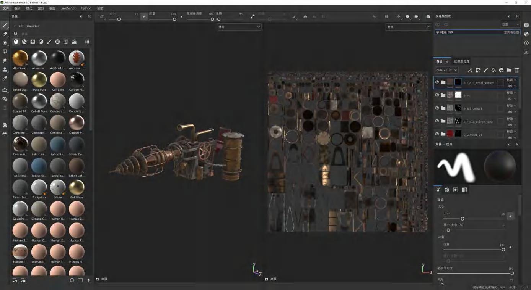Select the Clone stamp tool
Viewport: 531px width, 290px height.
(5, 69)
